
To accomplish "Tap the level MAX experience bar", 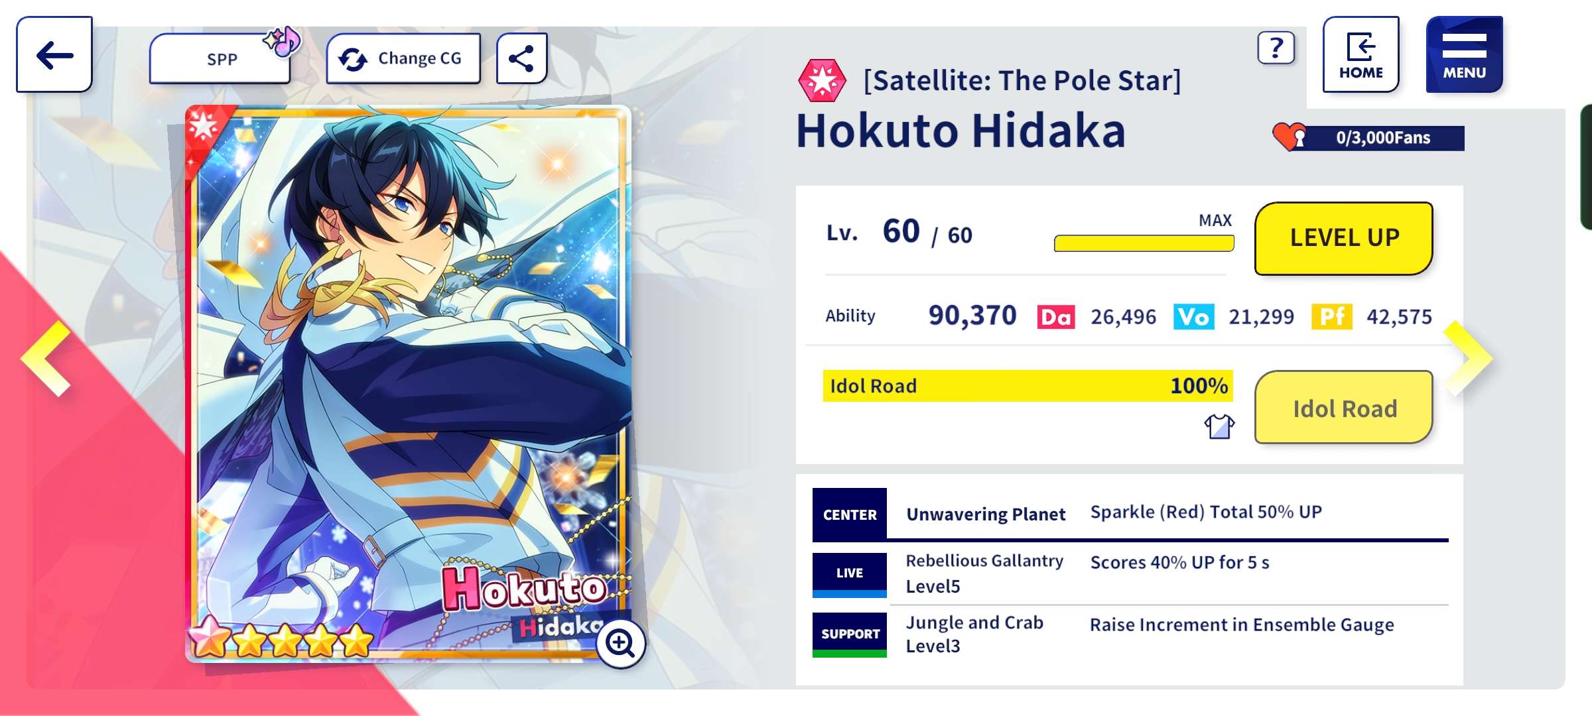I will [x=1144, y=243].
